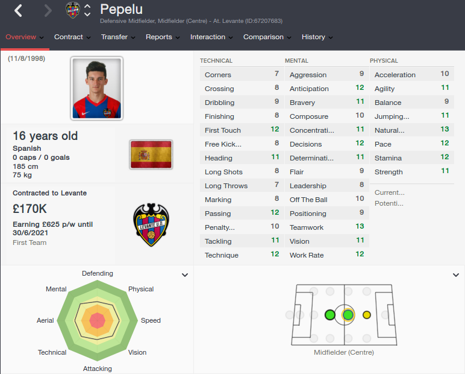The image size is (465, 374).
Task: Click the Levante club badge beside the name
Action: pyautogui.click(x=73, y=10)
